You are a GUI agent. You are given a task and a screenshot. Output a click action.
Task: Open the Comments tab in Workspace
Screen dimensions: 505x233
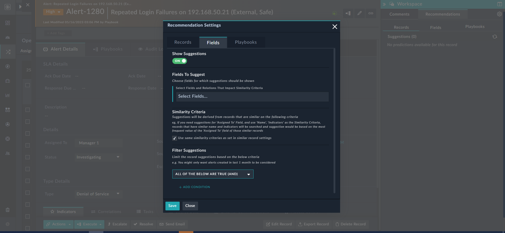(x=399, y=14)
